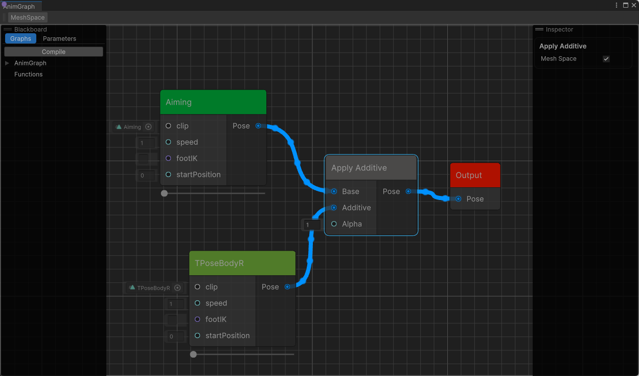The image size is (639, 376).
Task: Click the slider handle below the Aiming node
Action: coord(164,193)
